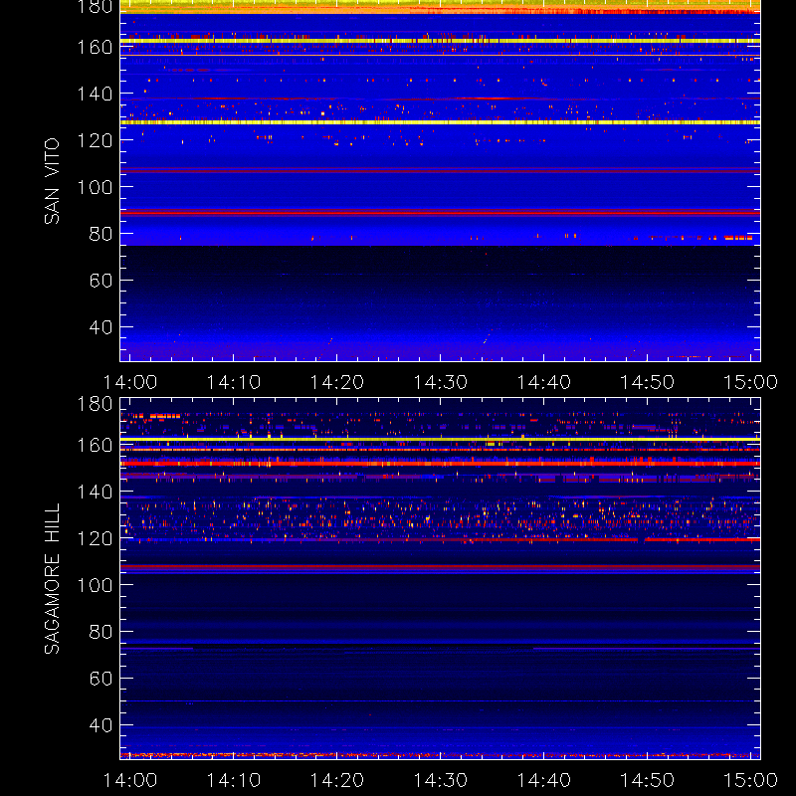796x796 pixels.
Task: Select the 140 label on San Vito axis
Action: [95, 94]
